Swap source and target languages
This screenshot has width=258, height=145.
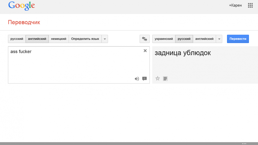[144, 39]
